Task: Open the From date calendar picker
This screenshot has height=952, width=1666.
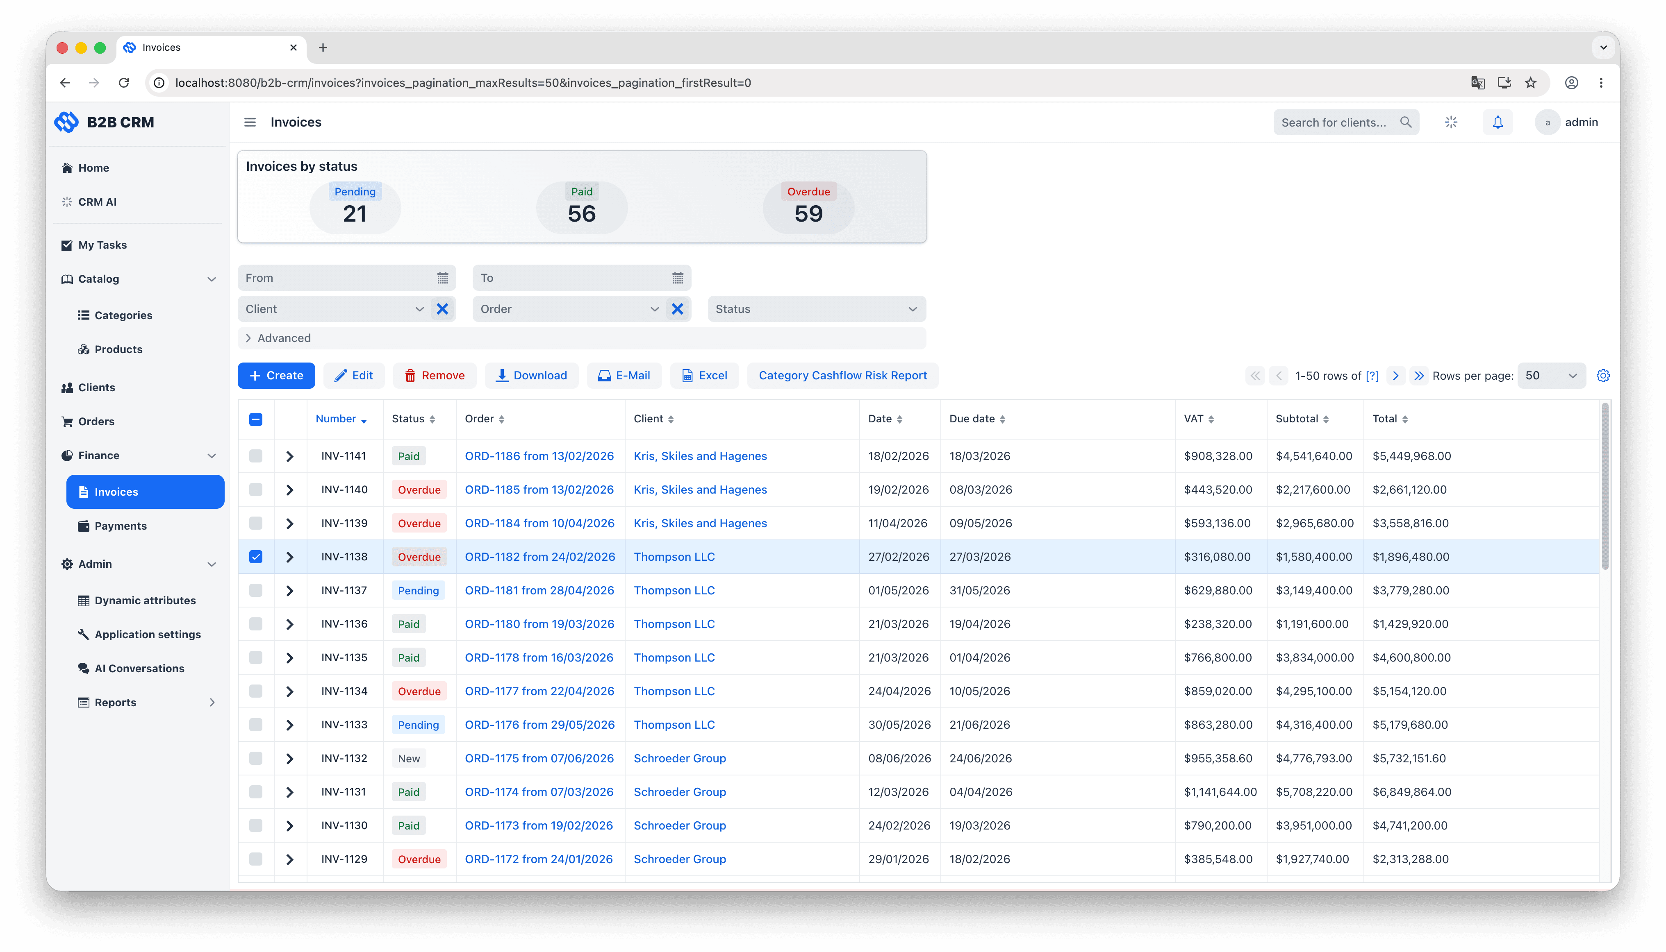Action: [442, 278]
